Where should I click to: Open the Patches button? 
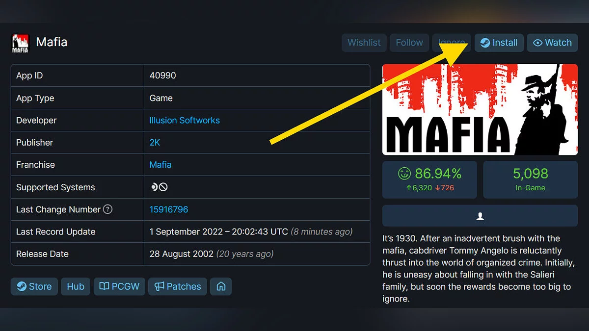[x=178, y=286]
